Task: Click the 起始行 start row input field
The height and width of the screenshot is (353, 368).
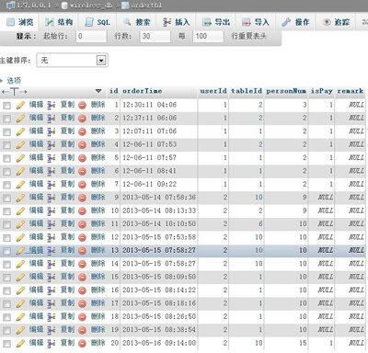Action: [91, 36]
